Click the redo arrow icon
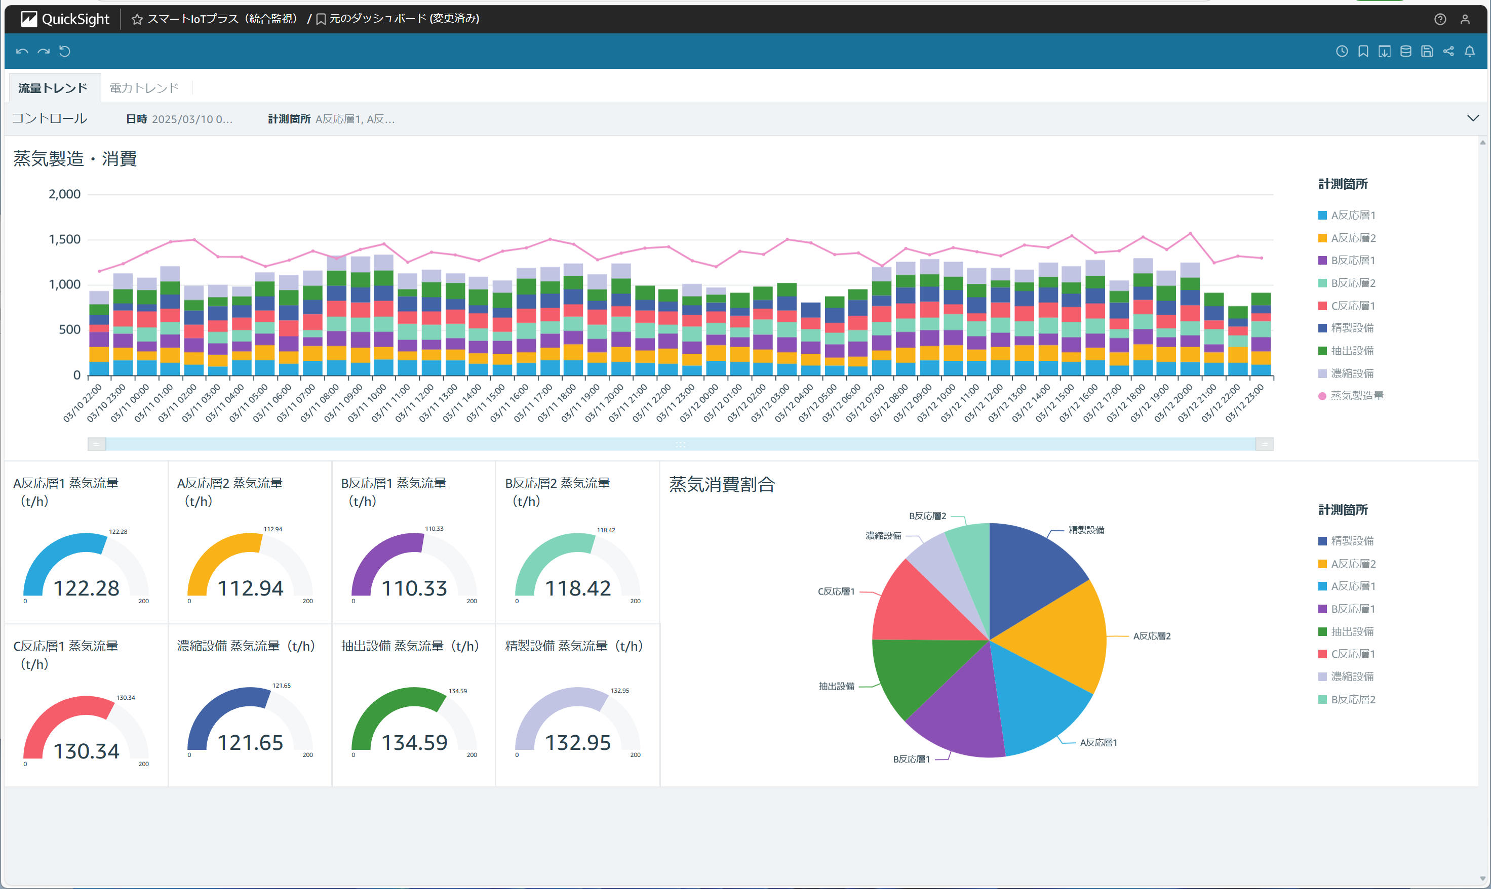Image resolution: width=1491 pixels, height=889 pixels. tap(43, 51)
